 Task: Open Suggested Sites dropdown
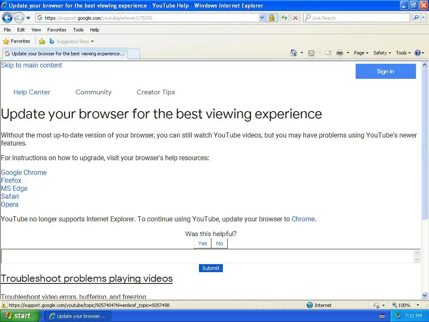(x=72, y=42)
